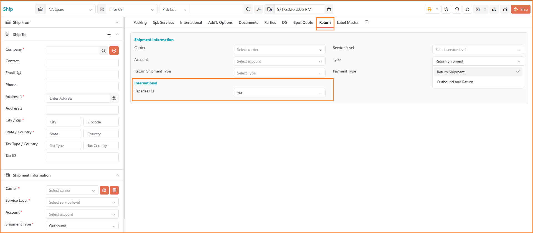Open the NA Spare location dropdown
The width and height of the screenshot is (533, 233).
tap(70, 9)
